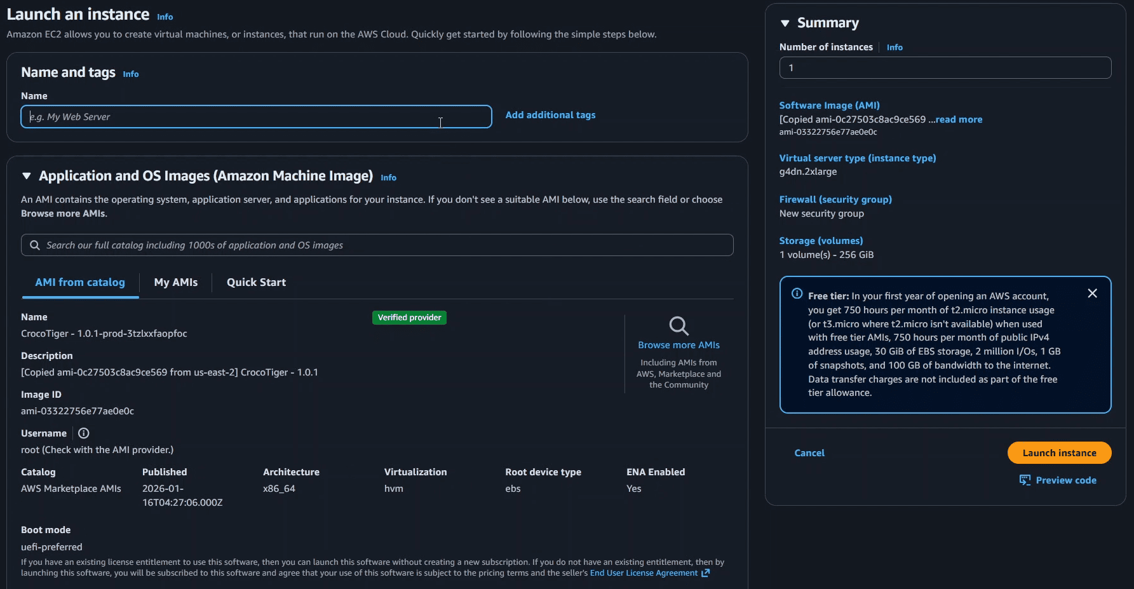The image size is (1134, 589).
Task: Collapse the Application and OS Images section
Action: pos(26,176)
